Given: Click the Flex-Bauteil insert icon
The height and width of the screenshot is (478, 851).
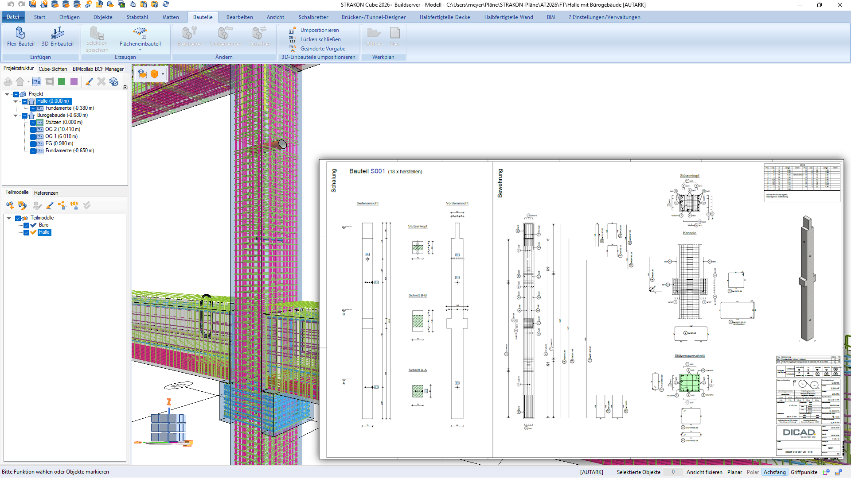Looking at the screenshot, I should [x=20, y=37].
